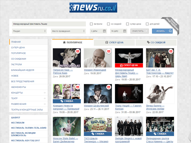Viewport: 191px width, 143px height.
Task: Open Фестиваль Таллин-Тель-Авив link
Action: pos(29,128)
